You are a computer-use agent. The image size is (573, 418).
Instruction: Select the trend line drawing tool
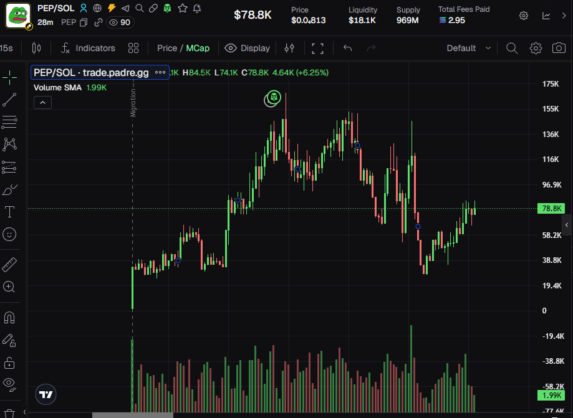(x=9, y=100)
